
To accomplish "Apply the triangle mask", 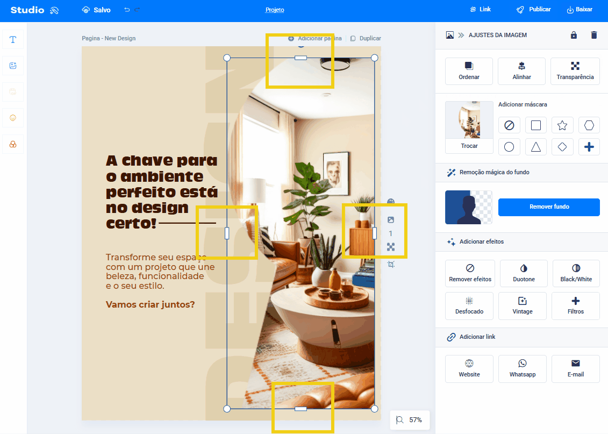I will click(536, 147).
